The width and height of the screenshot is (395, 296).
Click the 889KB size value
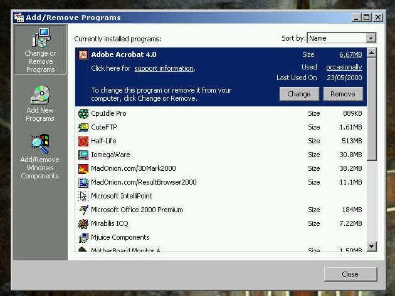pyautogui.click(x=352, y=113)
